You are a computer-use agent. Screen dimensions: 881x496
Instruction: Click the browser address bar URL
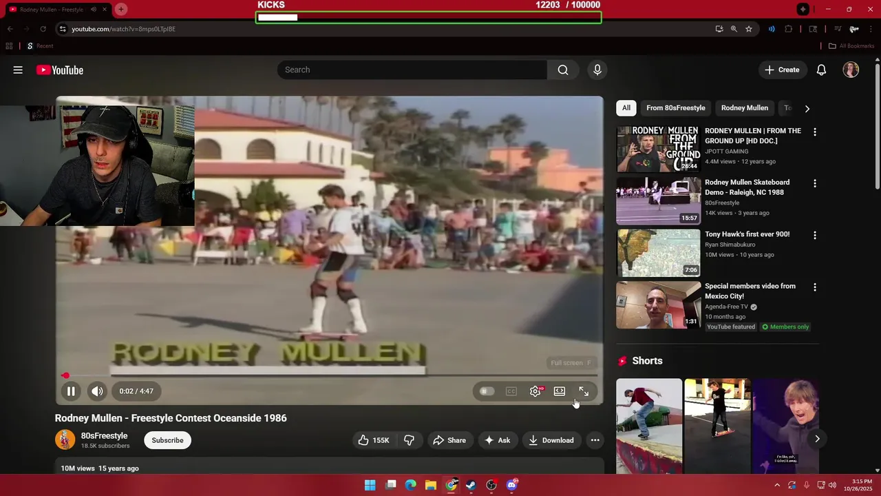pos(124,29)
